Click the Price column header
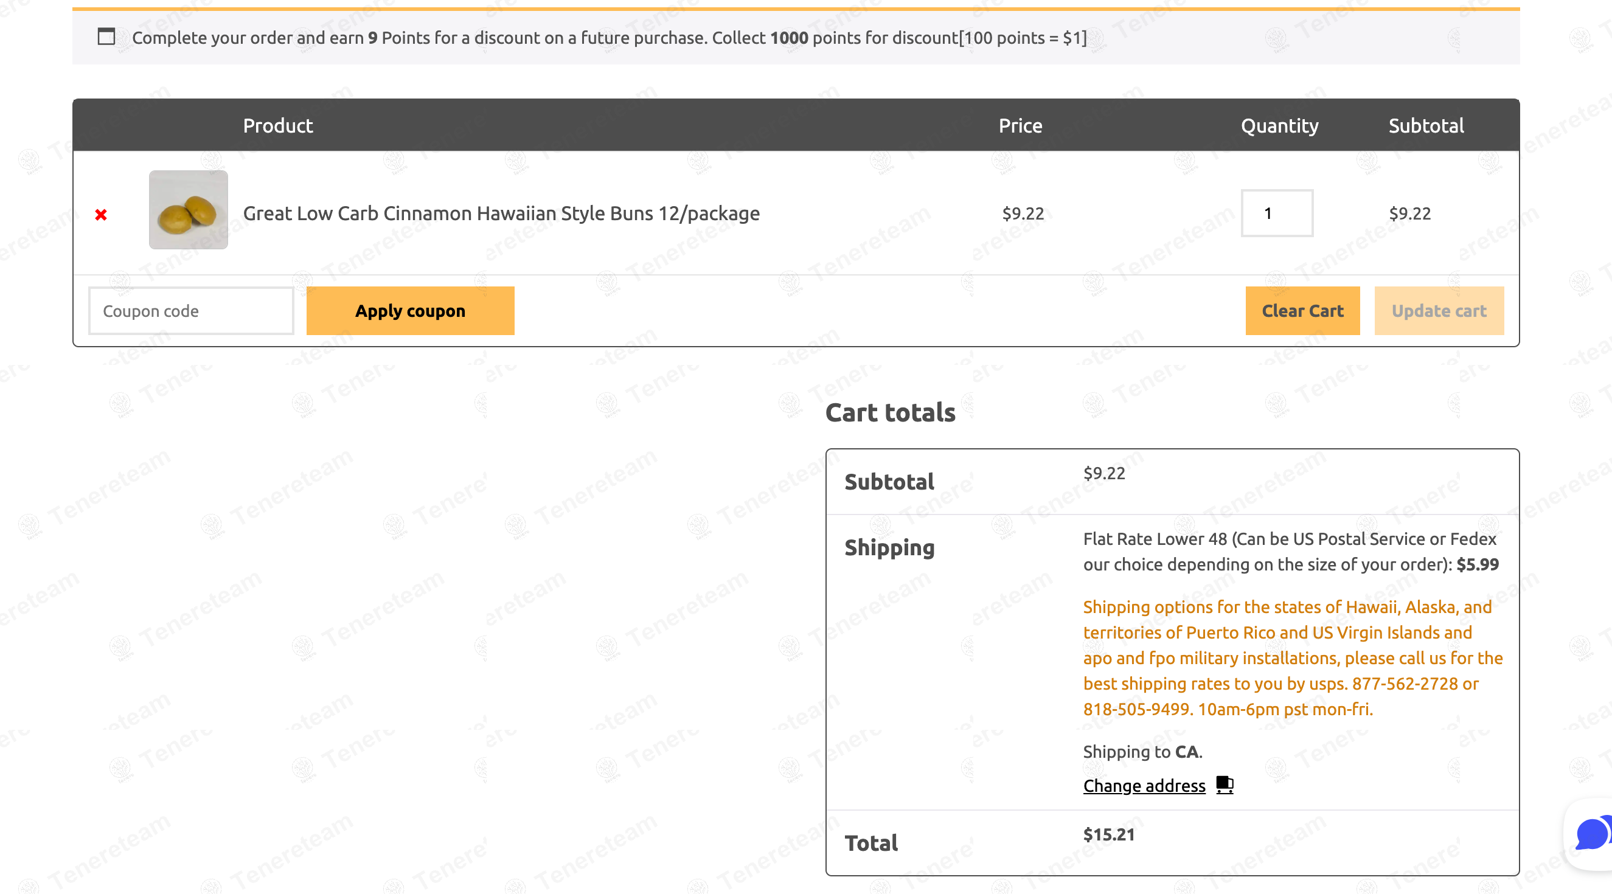 [x=1020, y=126]
